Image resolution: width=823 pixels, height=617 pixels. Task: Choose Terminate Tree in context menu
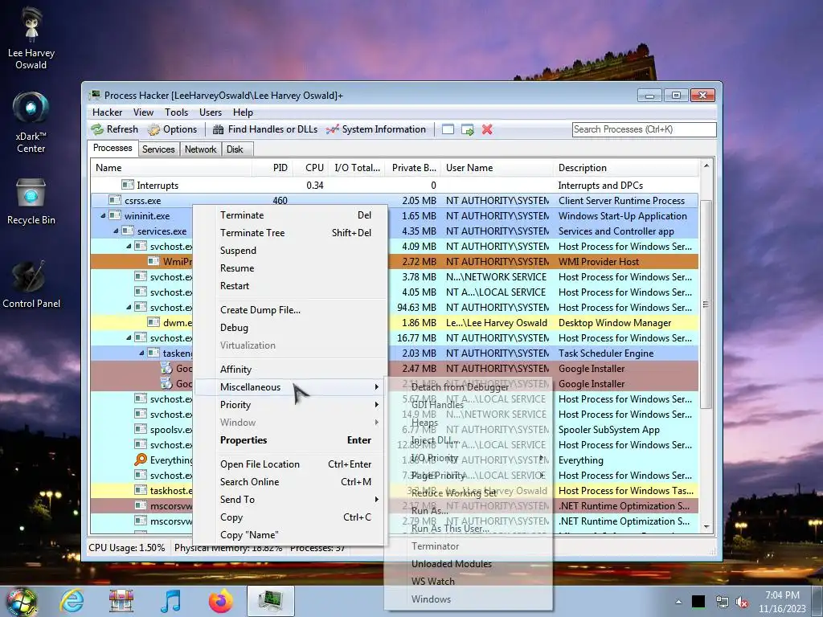click(290, 233)
